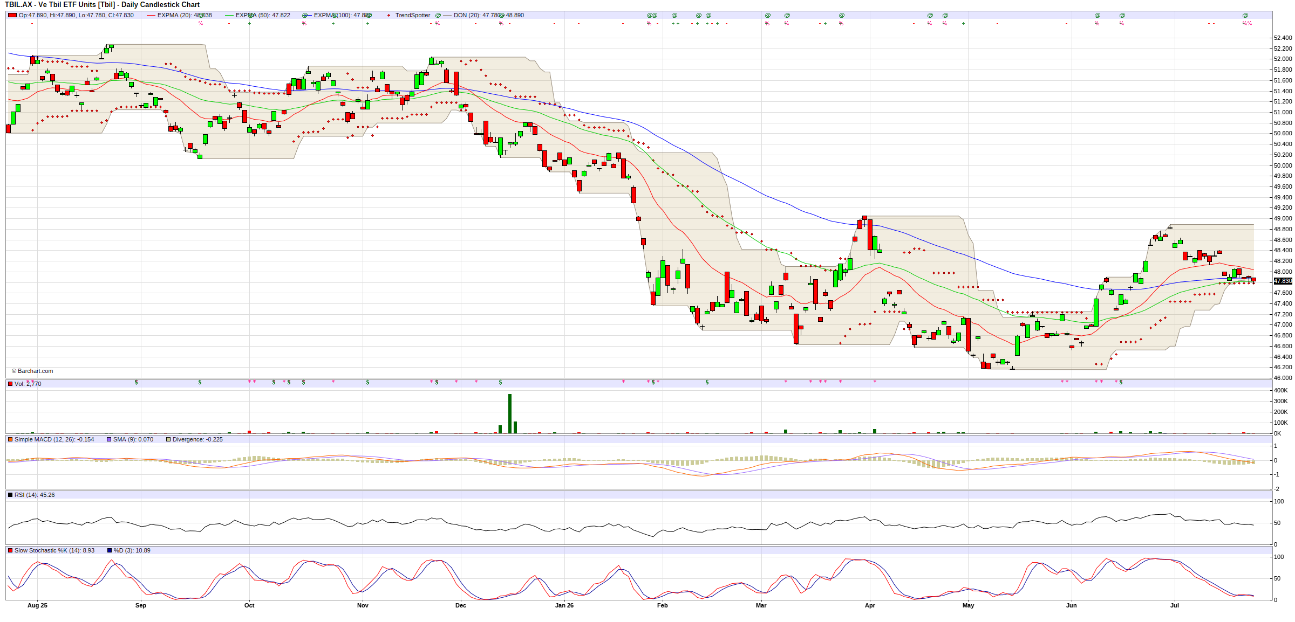Viewport: 1295px width, 622px height.
Task: Click the 52.400 price axis label
Action: coord(1283,38)
